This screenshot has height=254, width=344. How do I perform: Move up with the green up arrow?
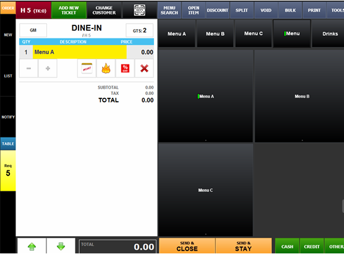(32, 246)
